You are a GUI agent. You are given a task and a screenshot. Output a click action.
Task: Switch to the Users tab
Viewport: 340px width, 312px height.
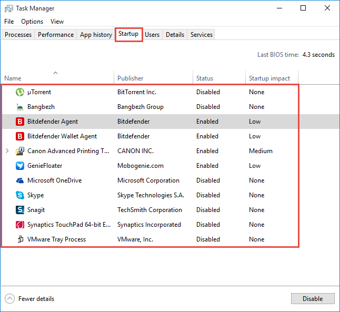coord(152,35)
